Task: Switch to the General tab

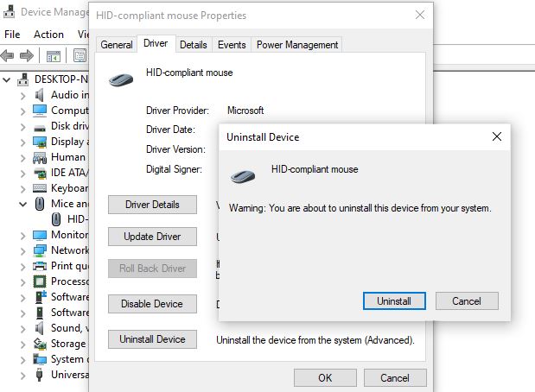Action: [117, 45]
